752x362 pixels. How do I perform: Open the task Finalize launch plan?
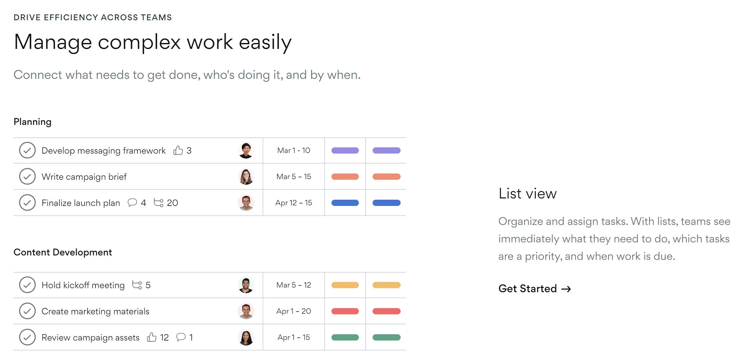pyautogui.click(x=81, y=203)
